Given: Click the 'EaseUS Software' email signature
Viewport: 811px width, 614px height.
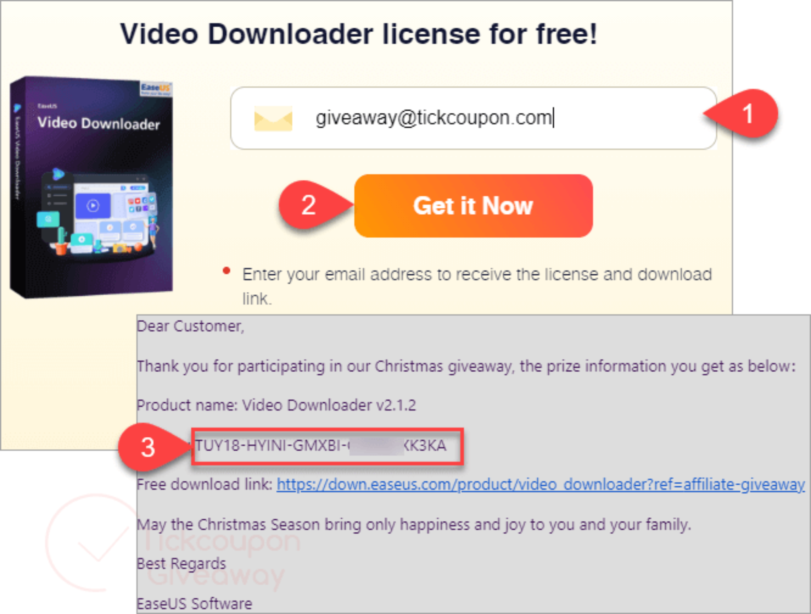Looking at the screenshot, I should click(x=194, y=604).
